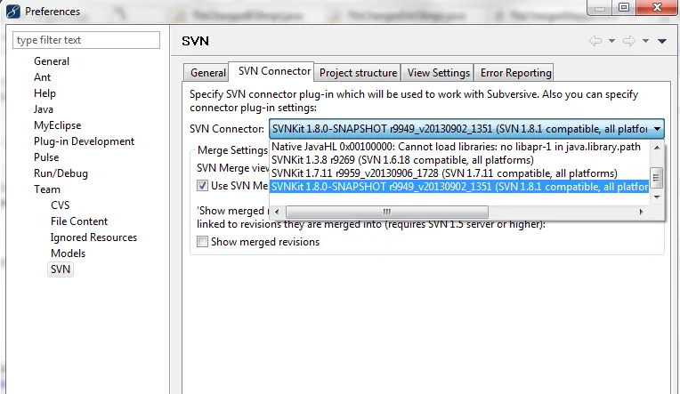The width and height of the screenshot is (680, 394).
Task: Open the forward history dropdown arrow
Action: [645, 41]
